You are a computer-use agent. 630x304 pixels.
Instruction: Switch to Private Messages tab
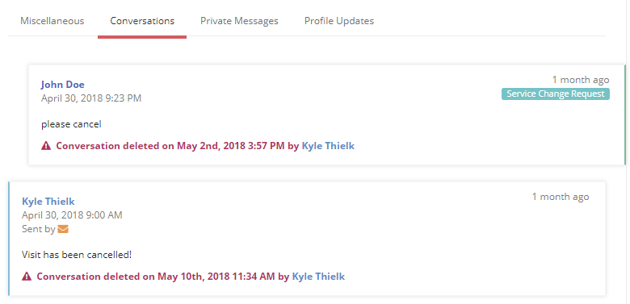pyautogui.click(x=239, y=21)
